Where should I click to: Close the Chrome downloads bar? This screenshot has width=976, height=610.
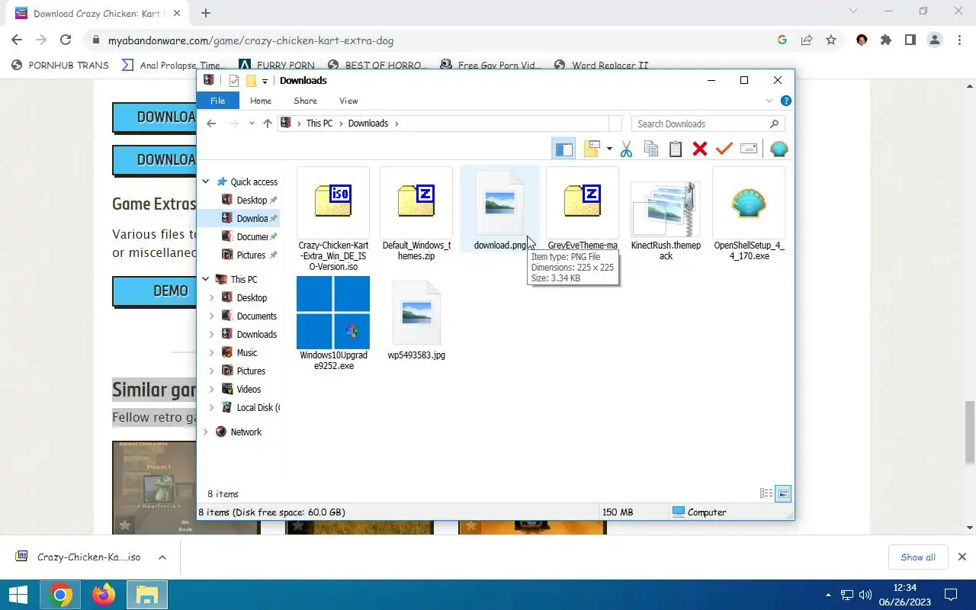coord(962,557)
